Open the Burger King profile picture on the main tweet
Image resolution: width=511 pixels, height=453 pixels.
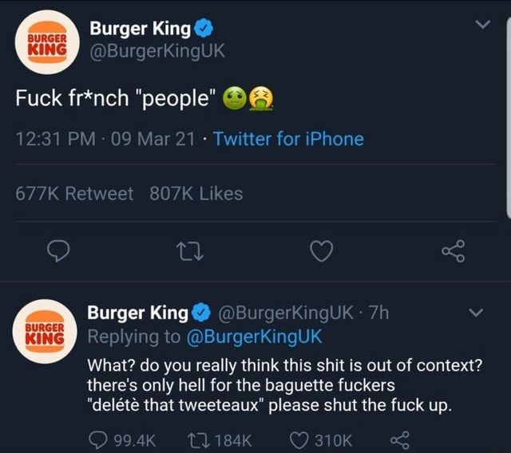(47, 42)
